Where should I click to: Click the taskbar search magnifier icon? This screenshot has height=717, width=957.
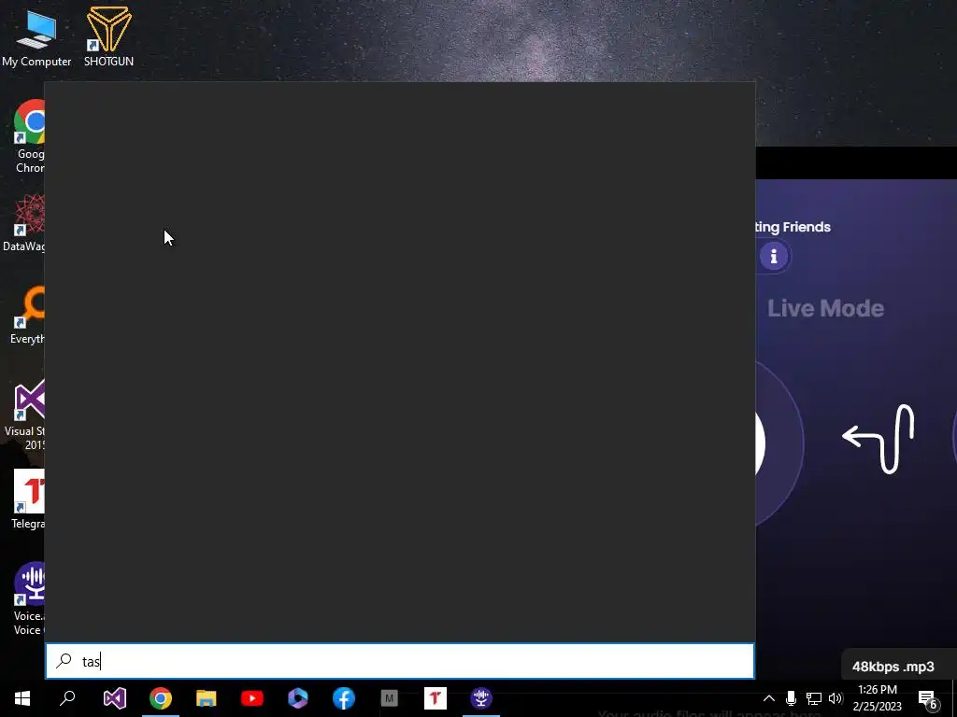click(x=67, y=698)
